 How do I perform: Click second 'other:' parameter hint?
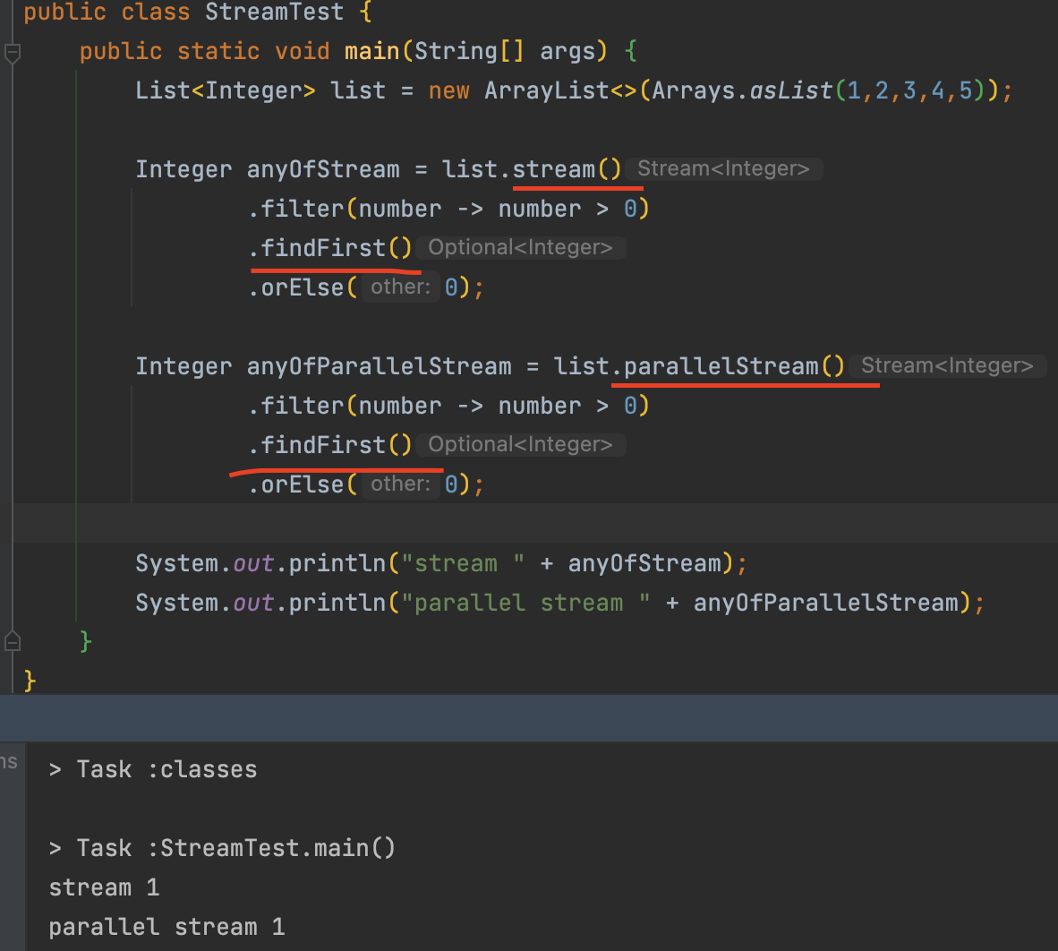400,484
